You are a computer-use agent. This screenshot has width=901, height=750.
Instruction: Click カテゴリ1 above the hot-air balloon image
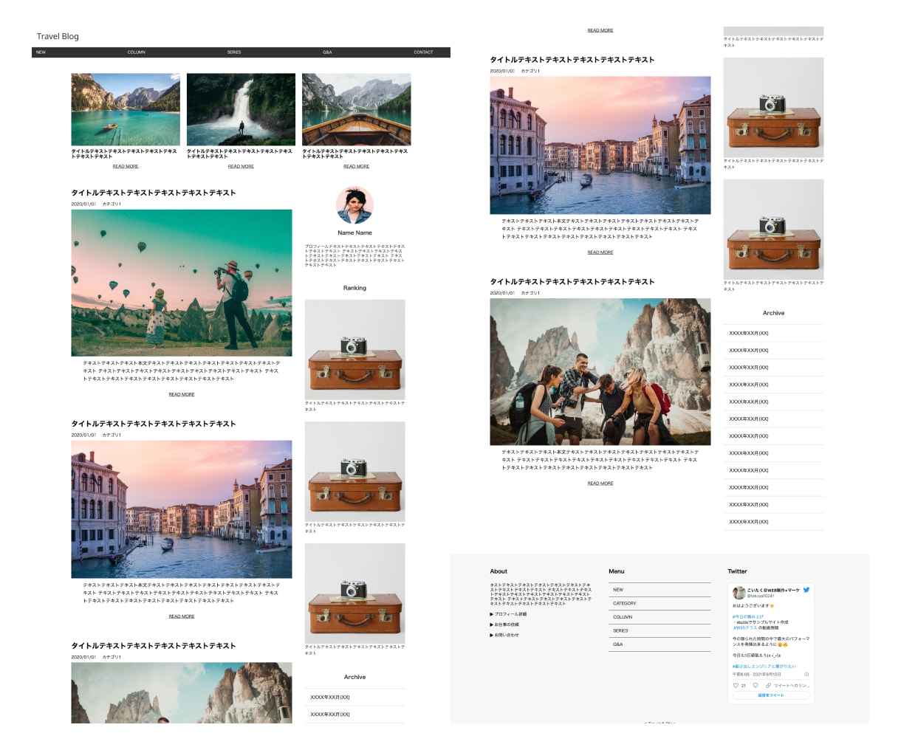coord(112,204)
